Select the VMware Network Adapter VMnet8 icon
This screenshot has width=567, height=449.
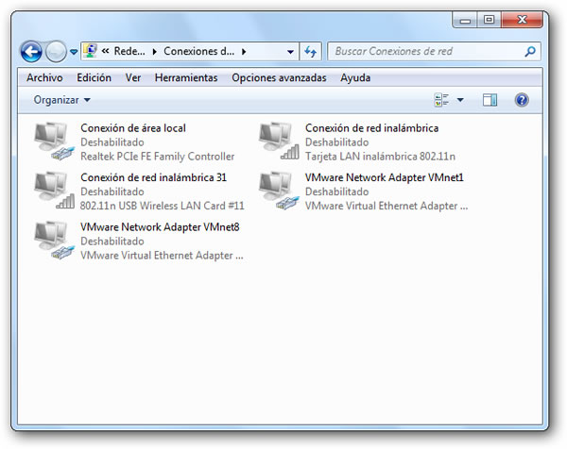point(54,240)
